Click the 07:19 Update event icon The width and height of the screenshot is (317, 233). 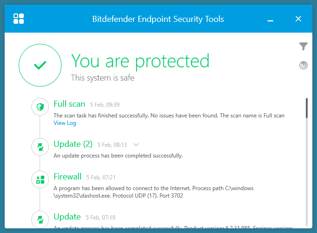coord(40,219)
